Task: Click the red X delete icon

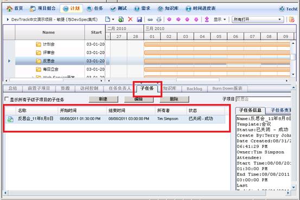Action: [130, 20]
